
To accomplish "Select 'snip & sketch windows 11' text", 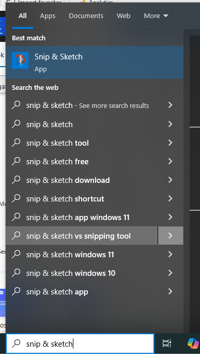I will (70, 255).
